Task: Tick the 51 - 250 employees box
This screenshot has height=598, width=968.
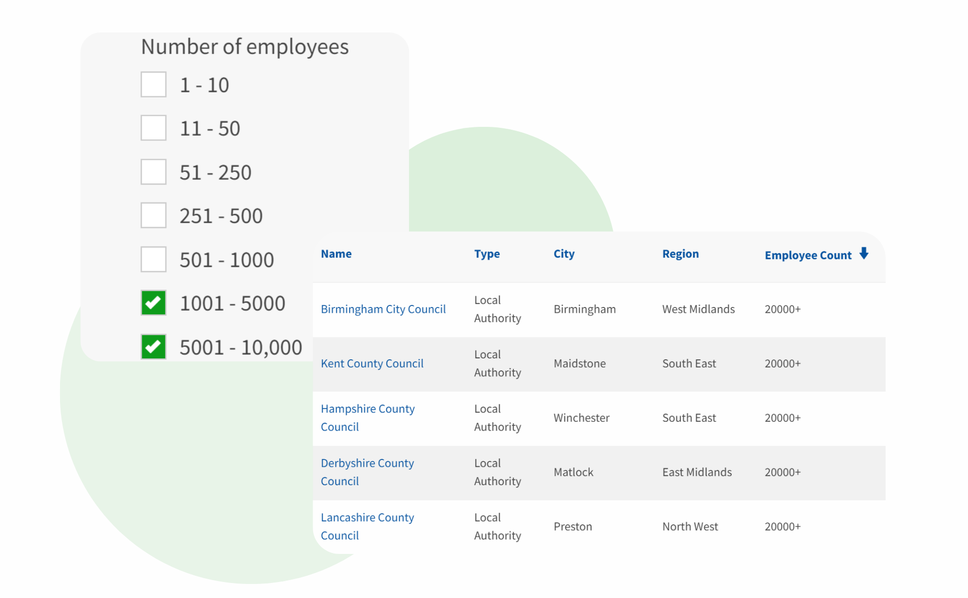Action: coord(153,172)
